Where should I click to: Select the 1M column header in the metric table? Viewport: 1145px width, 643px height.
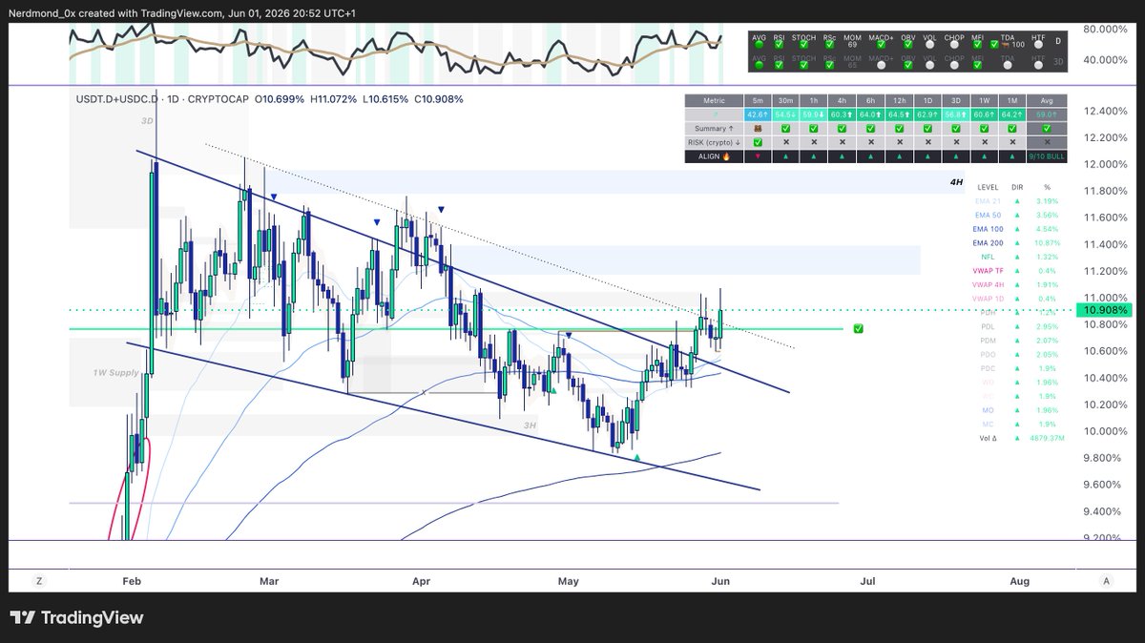coord(1012,100)
